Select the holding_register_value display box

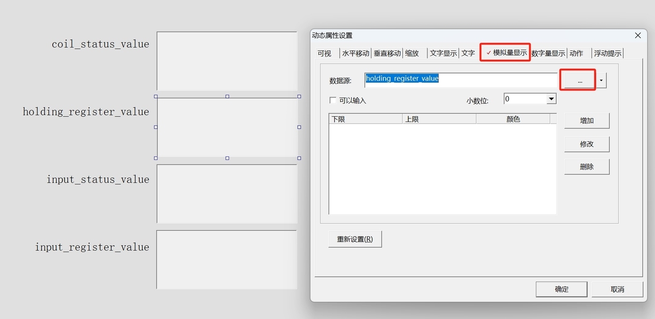pos(227,127)
